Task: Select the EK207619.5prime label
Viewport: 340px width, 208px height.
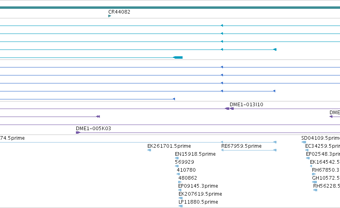Action: pyautogui.click(x=200, y=194)
